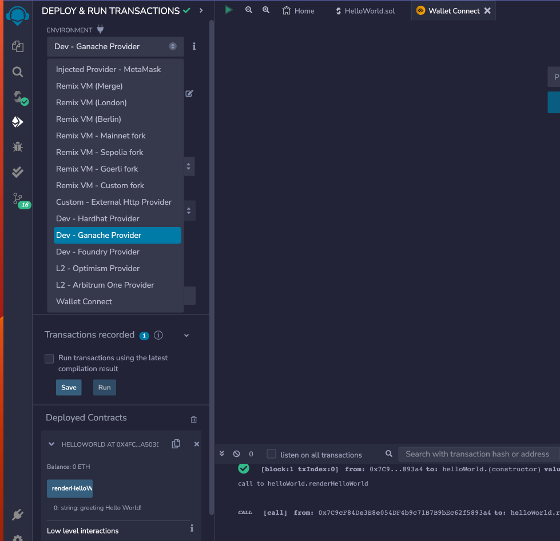Delete all deployed contracts trash icon
This screenshot has width=560, height=541.
point(193,419)
